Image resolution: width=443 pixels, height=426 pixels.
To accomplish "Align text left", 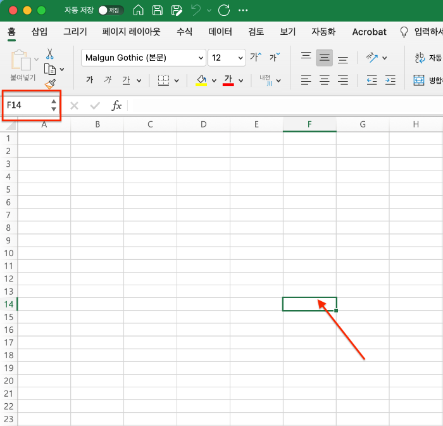I will pos(306,81).
